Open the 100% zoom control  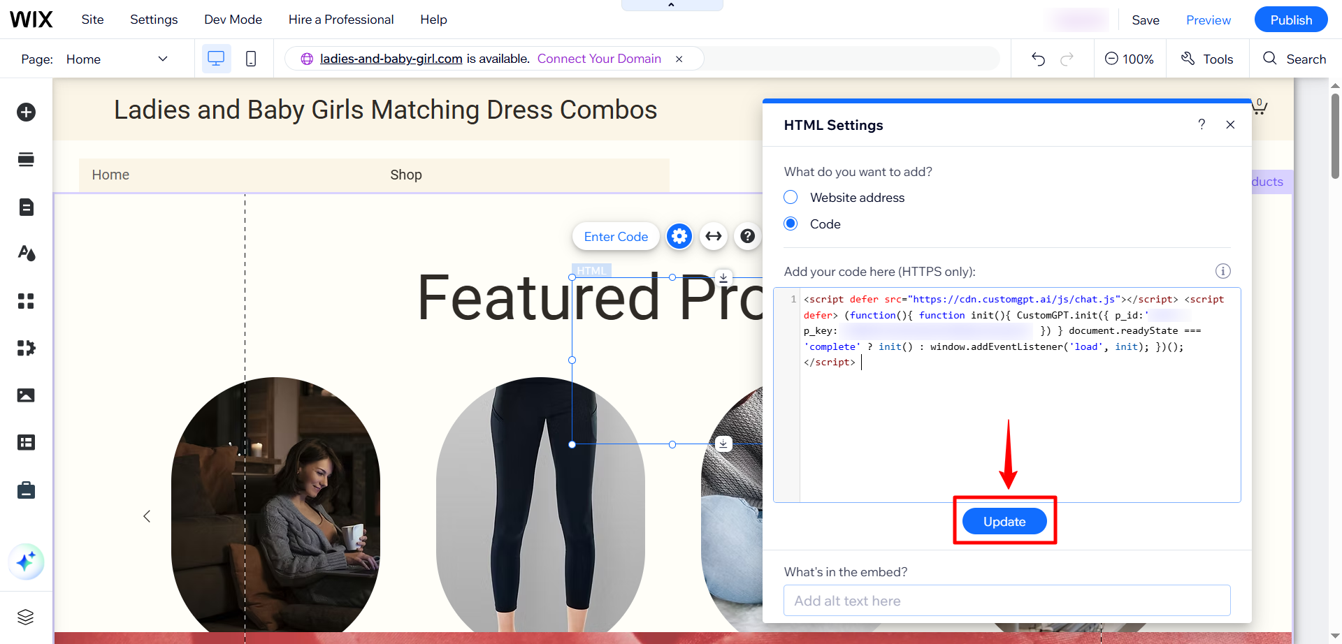click(1130, 59)
